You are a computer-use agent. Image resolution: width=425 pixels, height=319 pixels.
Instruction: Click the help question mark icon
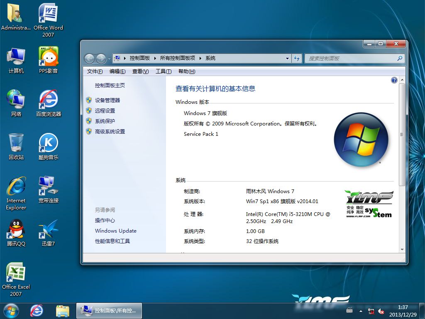394,80
